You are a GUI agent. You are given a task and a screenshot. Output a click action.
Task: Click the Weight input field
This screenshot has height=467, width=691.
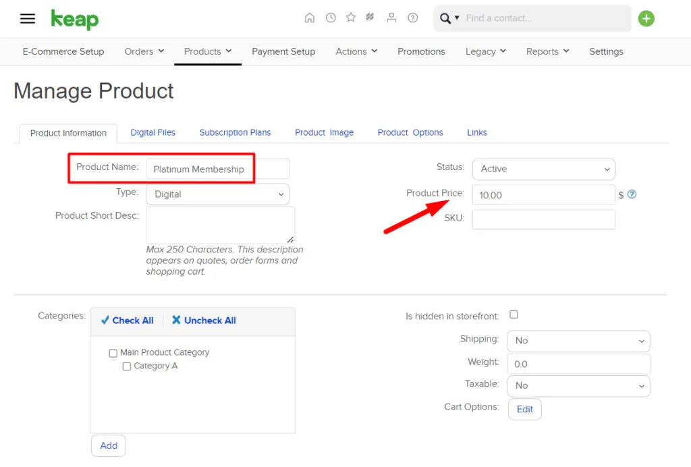point(578,364)
